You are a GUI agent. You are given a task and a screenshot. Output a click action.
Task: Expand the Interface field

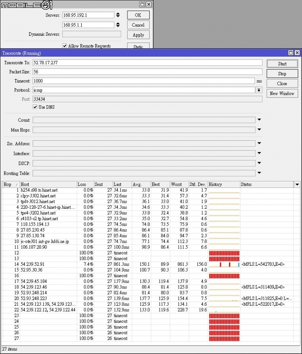[x=259, y=153]
